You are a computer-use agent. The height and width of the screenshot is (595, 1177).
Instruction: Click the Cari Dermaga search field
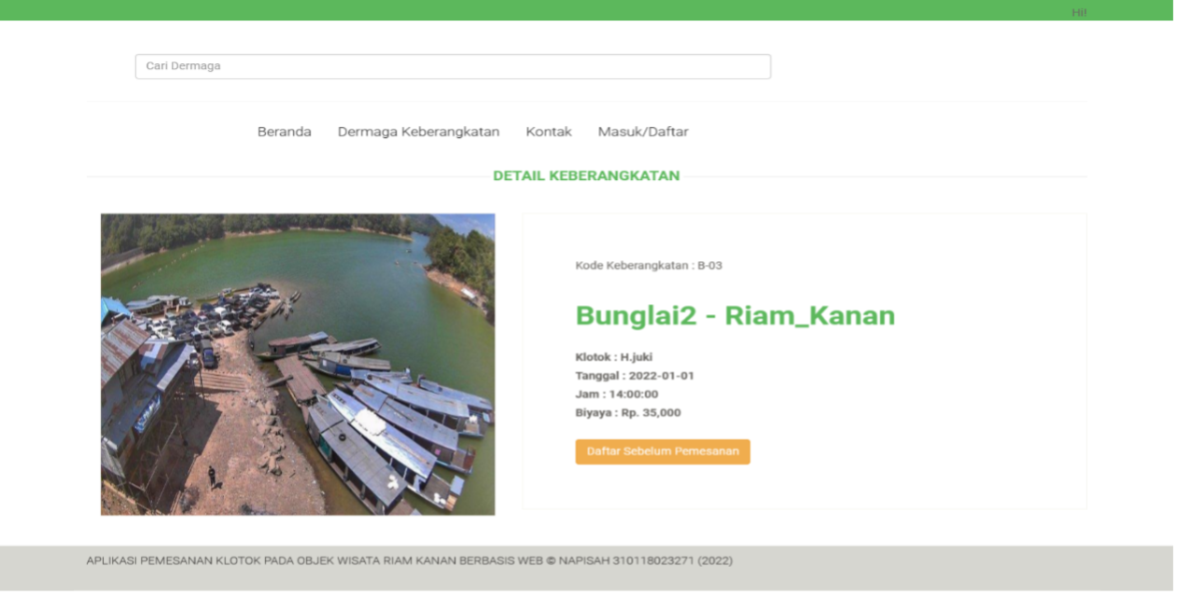[x=453, y=66]
